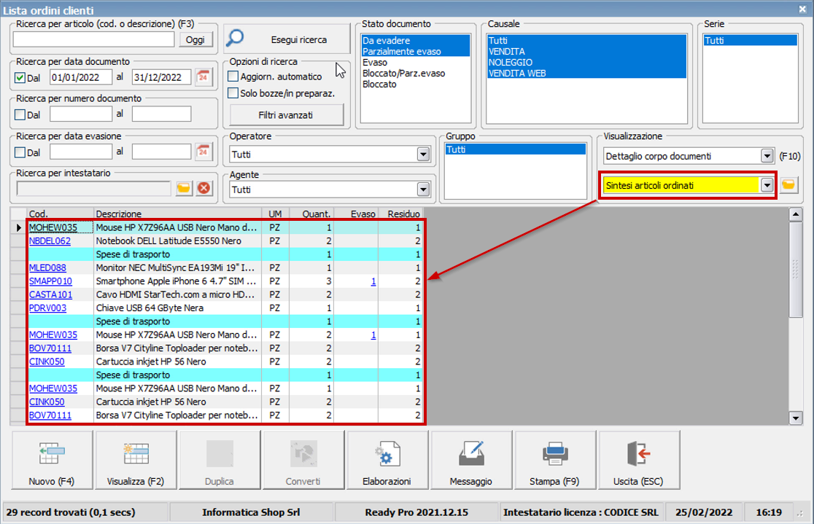Clear intestatario with the red X icon
This screenshot has height=524, width=814.
coord(204,188)
